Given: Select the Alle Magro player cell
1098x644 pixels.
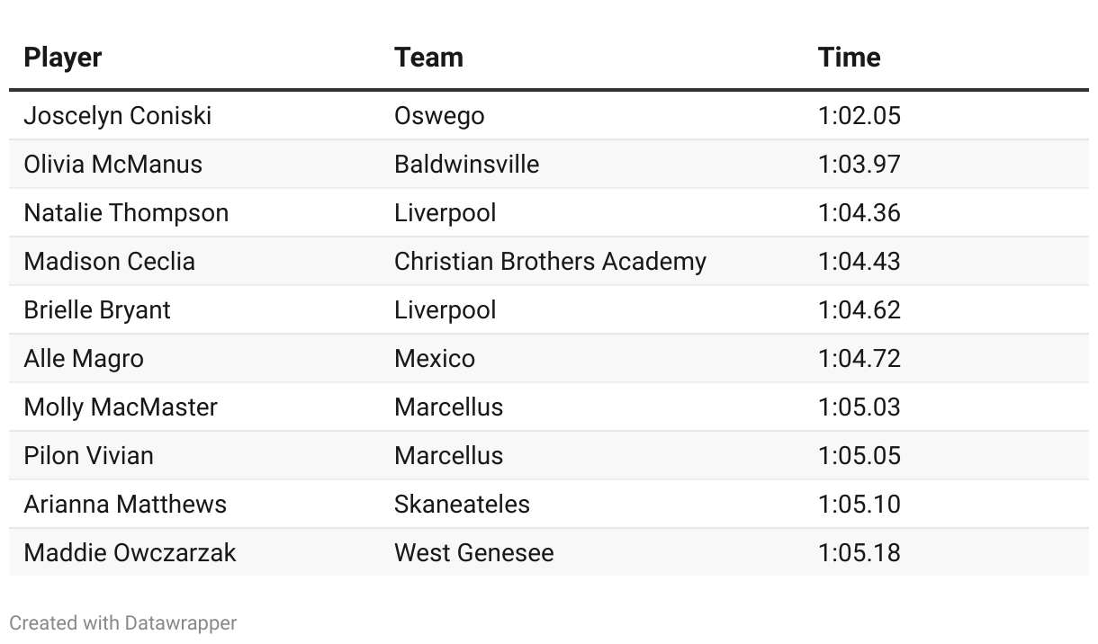Looking at the screenshot, I should click(x=83, y=359).
